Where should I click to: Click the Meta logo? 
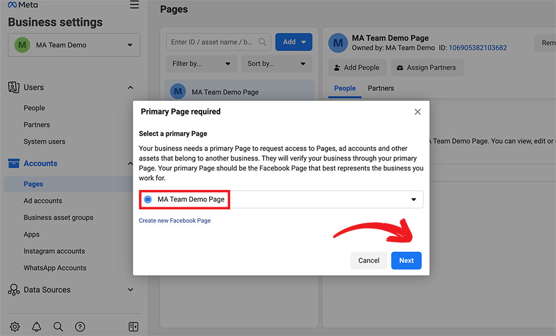23,6
